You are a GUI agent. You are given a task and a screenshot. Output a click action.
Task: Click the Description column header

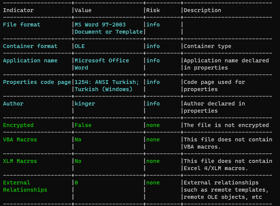202,10
